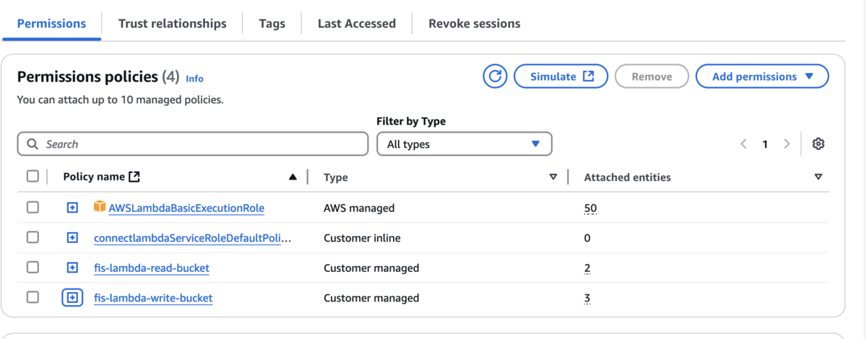Open the Last Accessed tab

click(x=356, y=24)
